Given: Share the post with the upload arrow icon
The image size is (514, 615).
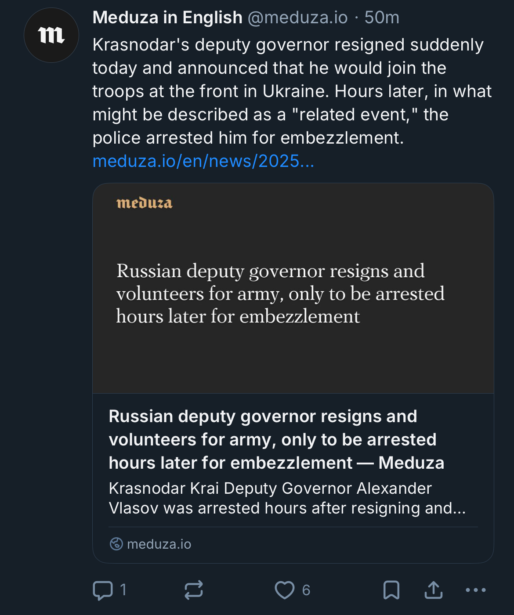Looking at the screenshot, I should [434, 590].
